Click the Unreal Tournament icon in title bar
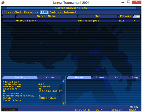 3,3
